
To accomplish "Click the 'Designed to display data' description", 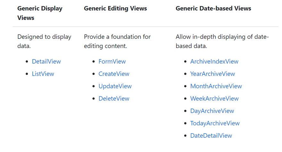I will click(44, 41).
